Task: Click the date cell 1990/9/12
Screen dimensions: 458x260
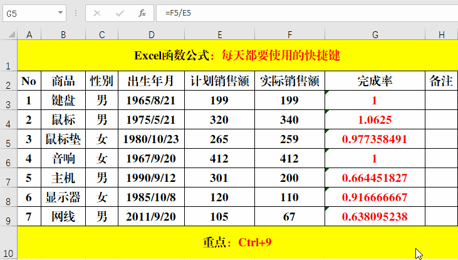Action: pyautogui.click(x=151, y=177)
